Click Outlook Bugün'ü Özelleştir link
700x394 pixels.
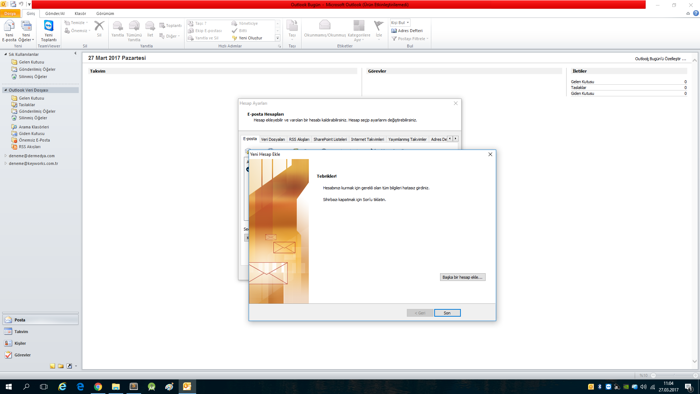[x=661, y=59]
